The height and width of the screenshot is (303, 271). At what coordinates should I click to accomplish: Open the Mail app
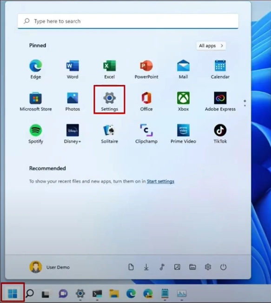[183, 69]
